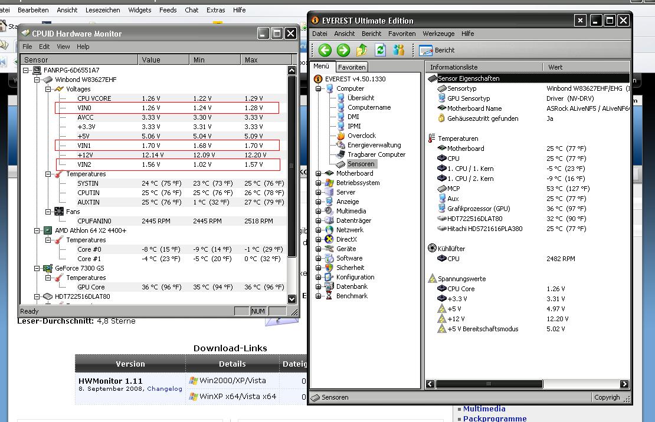The height and width of the screenshot is (422, 655).
Task: Click the HWMonitor scrollbar up arrow
Action: (x=292, y=70)
